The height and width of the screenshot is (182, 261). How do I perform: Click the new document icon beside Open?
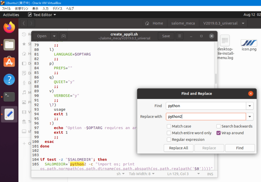63,36
